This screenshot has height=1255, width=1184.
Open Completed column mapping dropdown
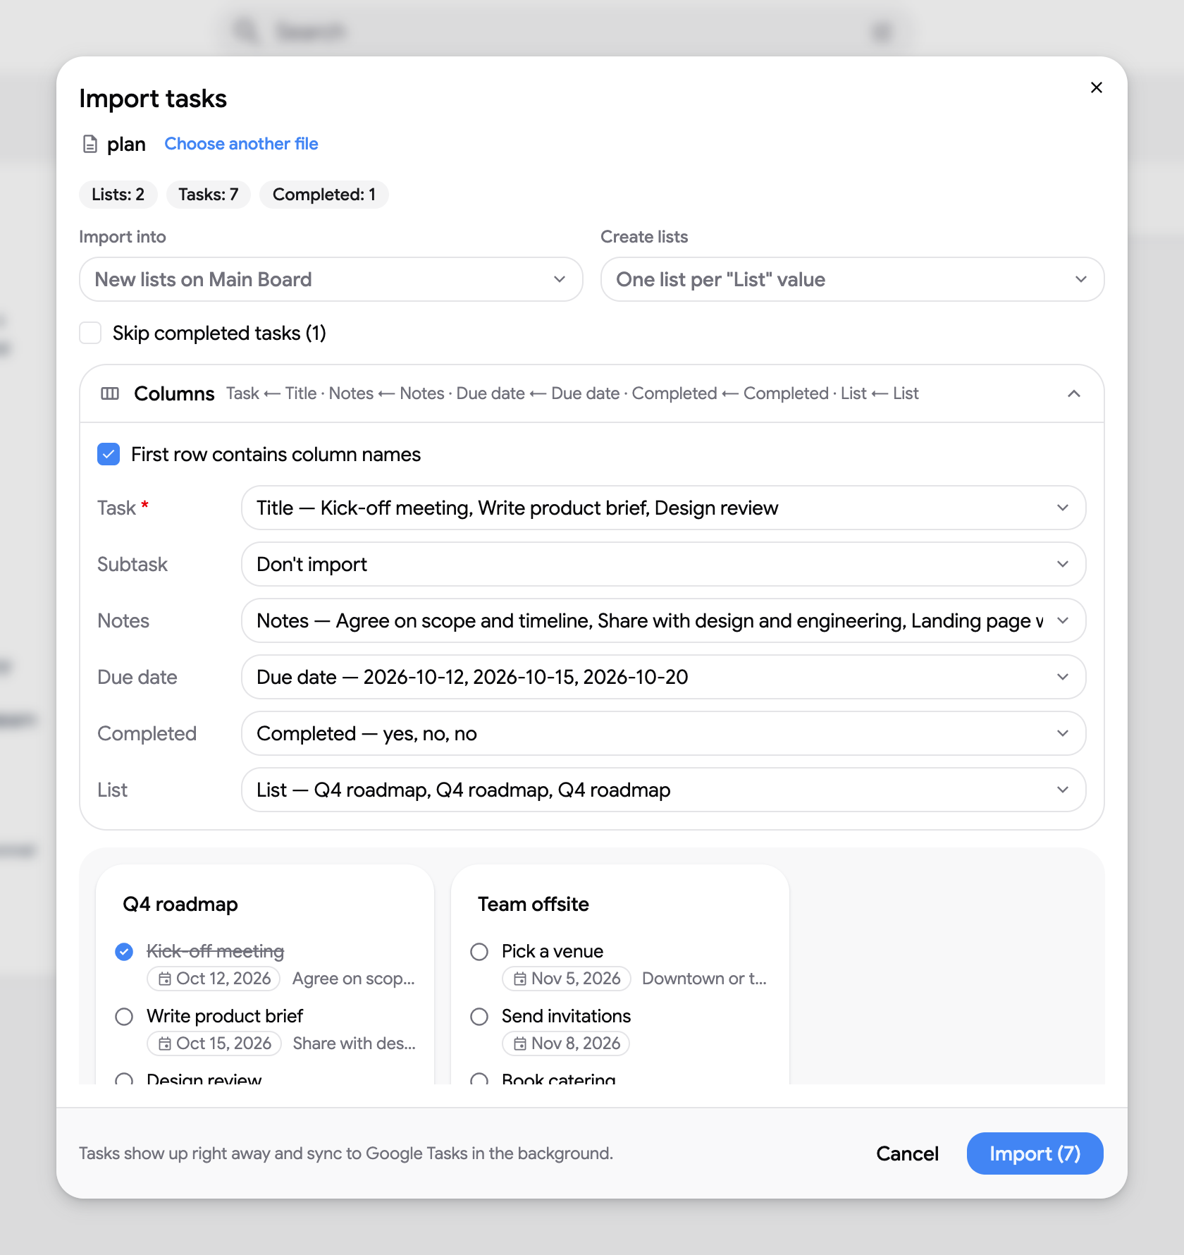pos(663,733)
